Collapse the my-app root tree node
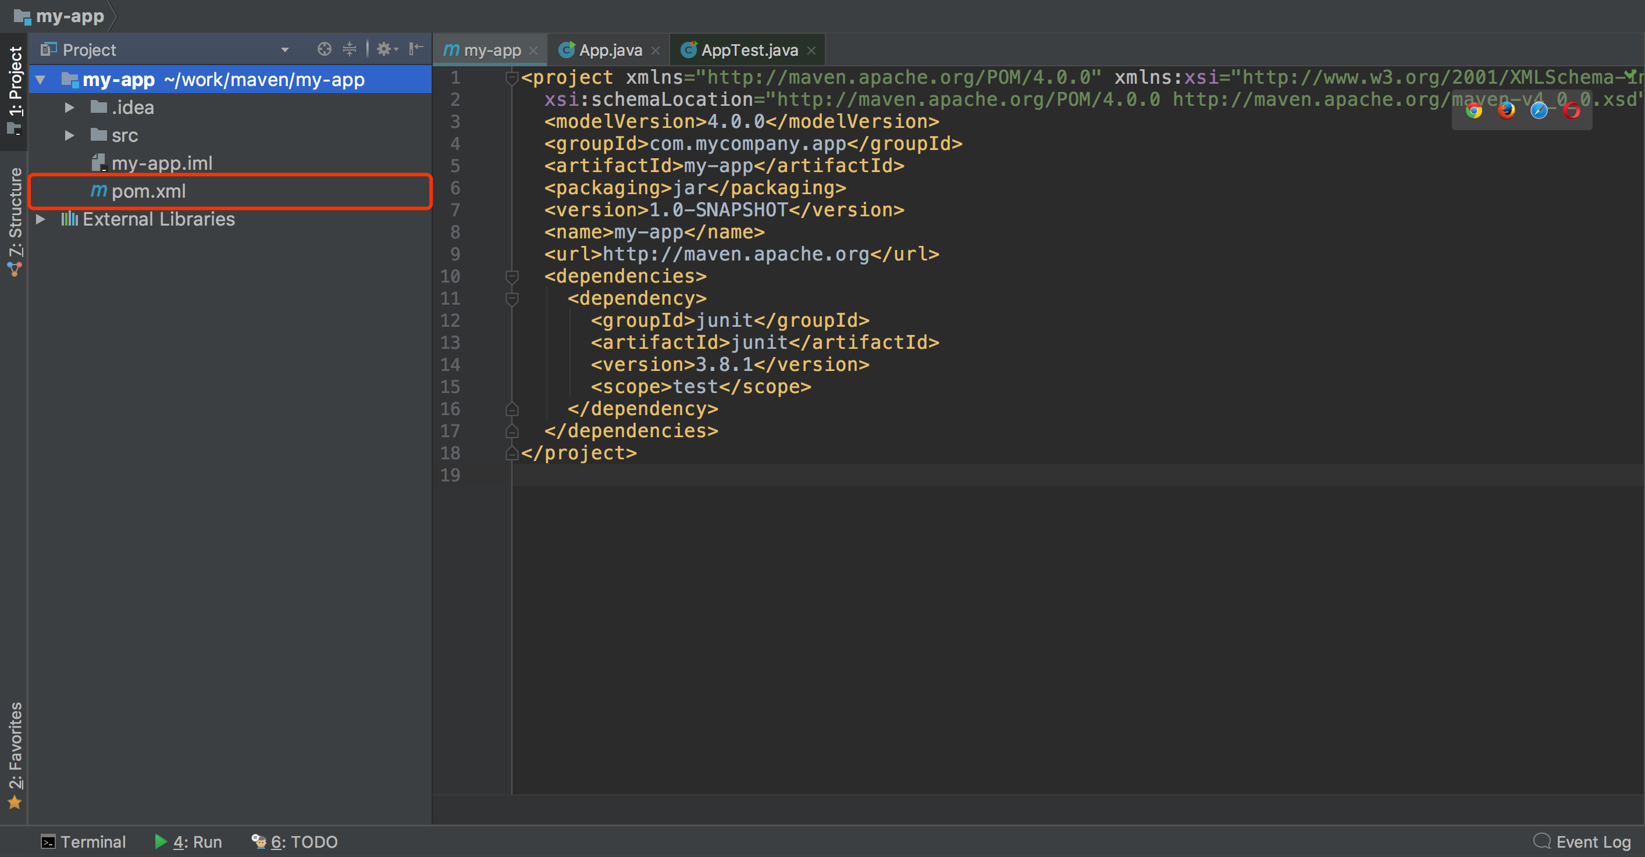This screenshot has width=1645, height=857. [x=41, y=80]
